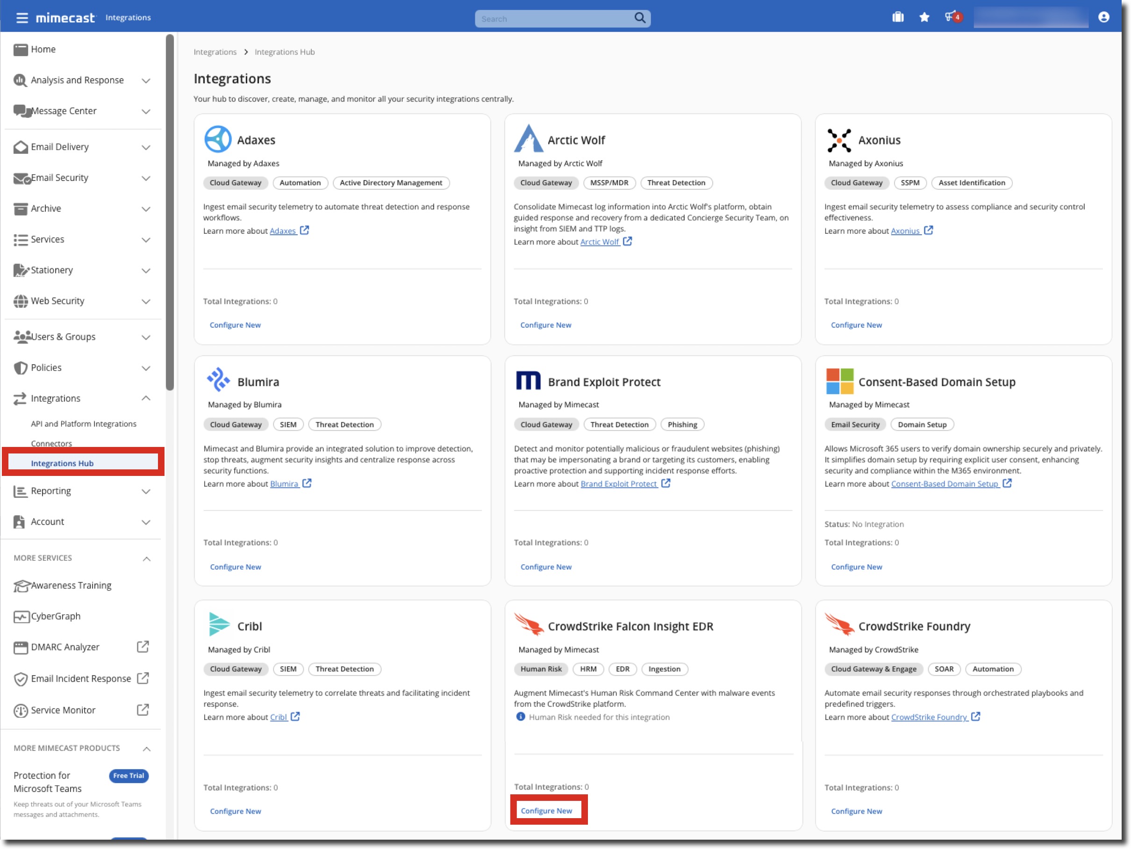This screenshot has height=849, width=1131.
Task: Collapse the MORE SERVICES section
Action: pos(146,559)
